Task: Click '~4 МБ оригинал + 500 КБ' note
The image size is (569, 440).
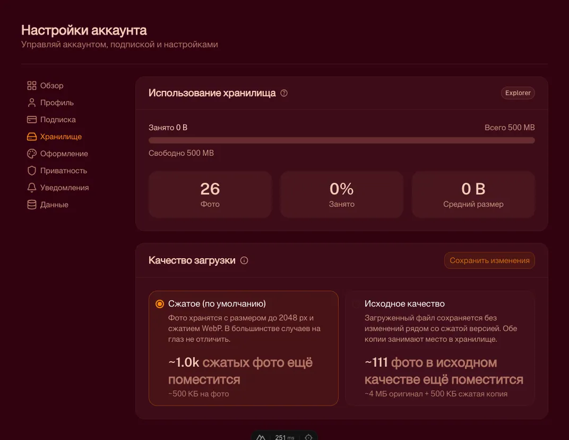Action: (436, 394)
